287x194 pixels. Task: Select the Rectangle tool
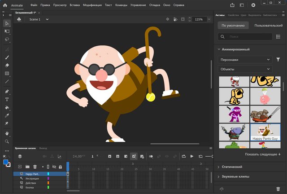coord(7,74)
